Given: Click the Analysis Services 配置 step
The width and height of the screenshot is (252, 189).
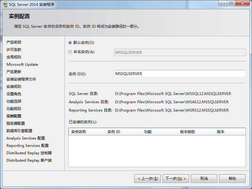Looking at the screenshot, I should click(x=26, y=138).
